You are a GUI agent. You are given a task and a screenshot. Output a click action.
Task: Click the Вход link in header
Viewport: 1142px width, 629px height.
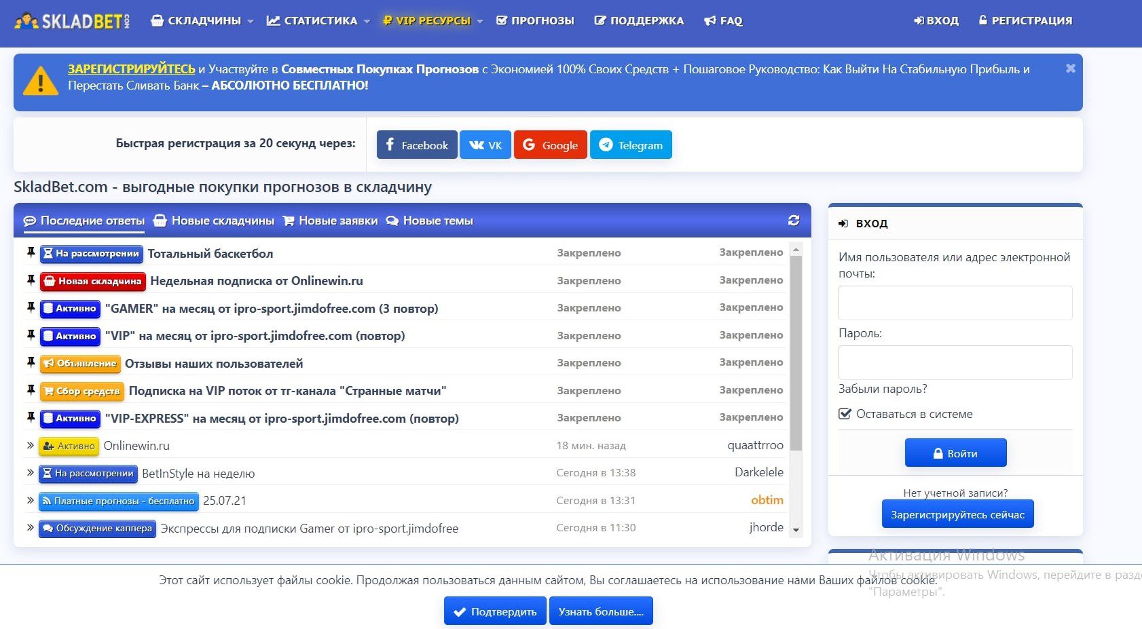coord(936,21)
